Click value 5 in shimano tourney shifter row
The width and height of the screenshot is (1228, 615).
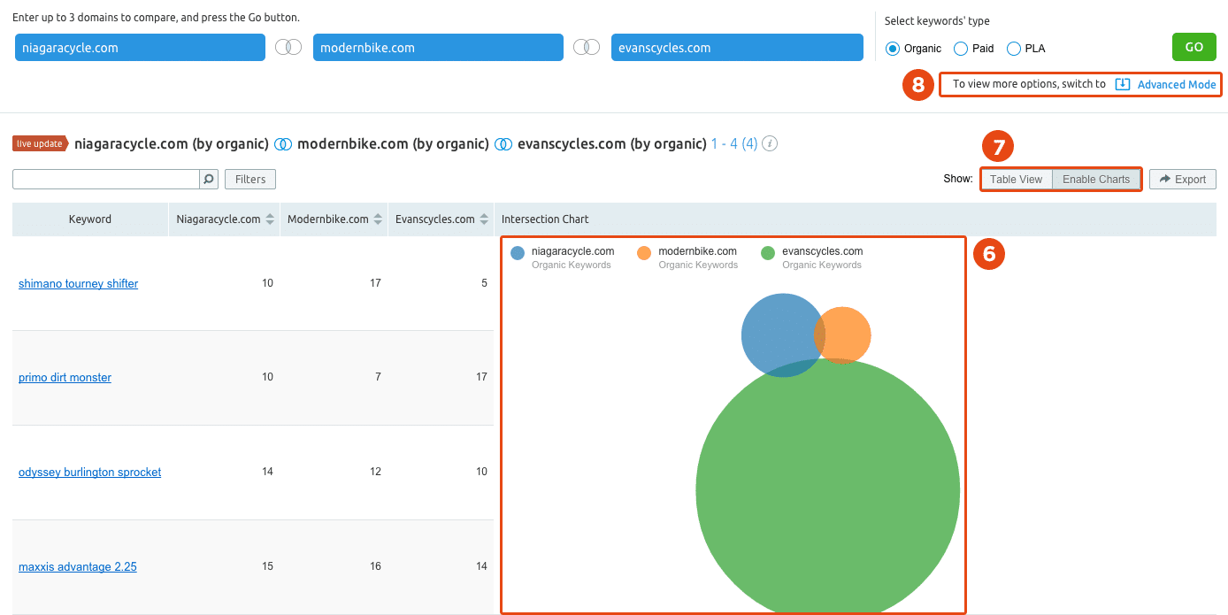coord(484,283)
